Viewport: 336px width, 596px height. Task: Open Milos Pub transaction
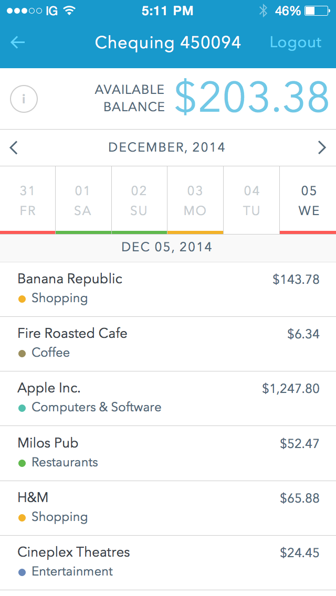168,453
